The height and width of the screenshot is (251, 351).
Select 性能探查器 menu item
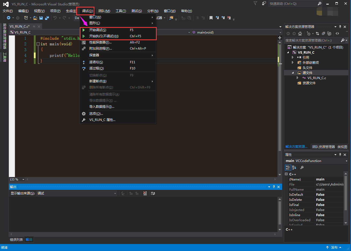118,42
